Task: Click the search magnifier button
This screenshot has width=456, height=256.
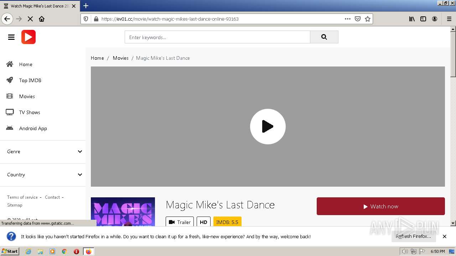Action: click(x=324, y=37)
